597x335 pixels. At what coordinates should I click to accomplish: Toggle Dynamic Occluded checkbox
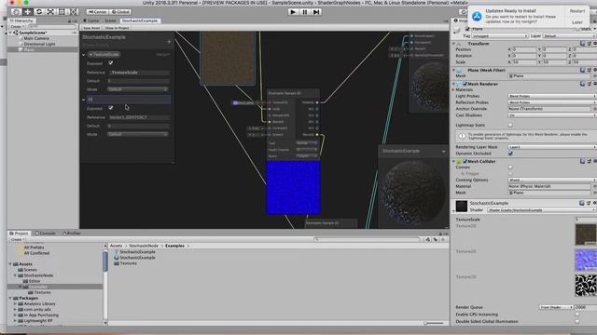[510, 154]
